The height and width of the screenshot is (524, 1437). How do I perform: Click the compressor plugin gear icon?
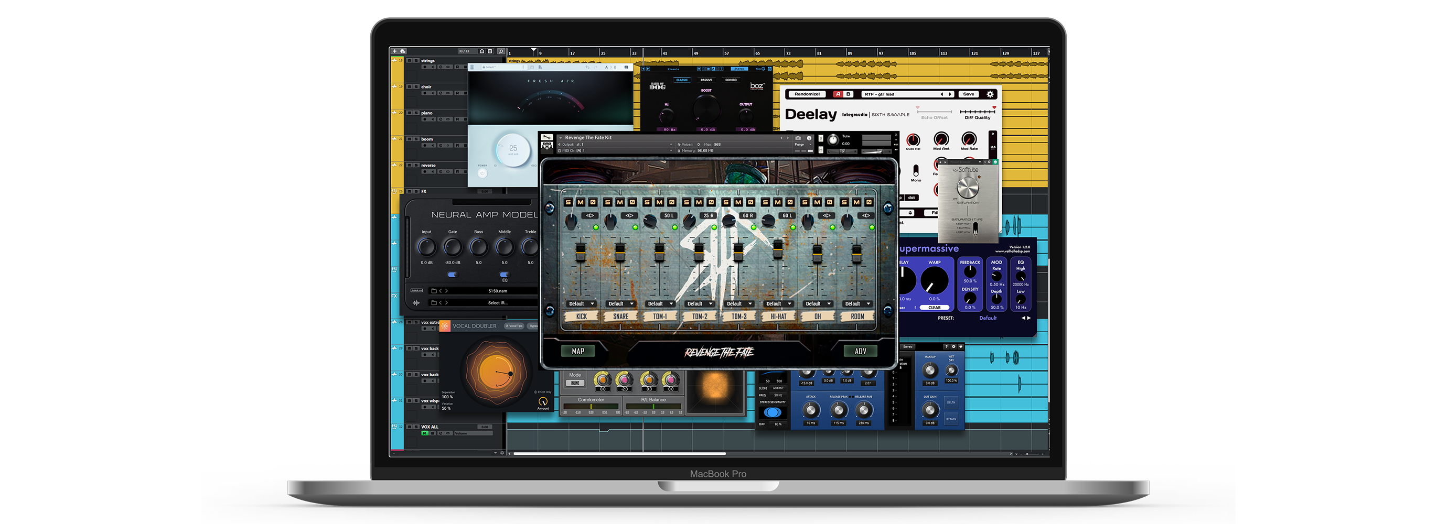click(953, 347)
